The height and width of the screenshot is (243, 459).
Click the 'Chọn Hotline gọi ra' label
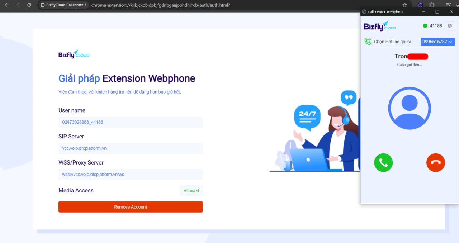tap(393, 42)
